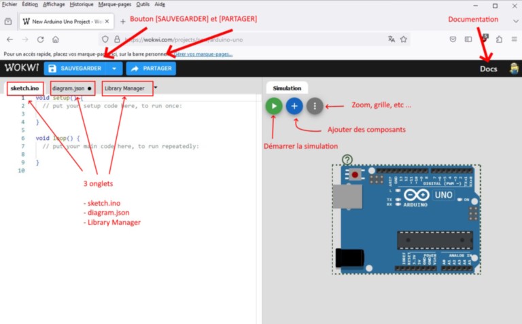Expand the arrow next to SAUVEGARDER

(114, 69)
